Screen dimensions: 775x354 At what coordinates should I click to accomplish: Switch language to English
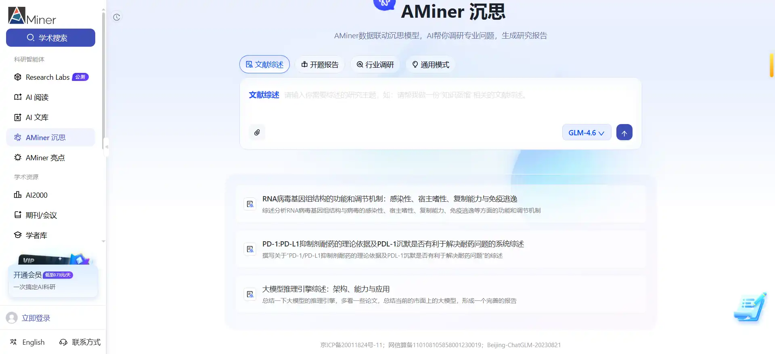(34, 342)
